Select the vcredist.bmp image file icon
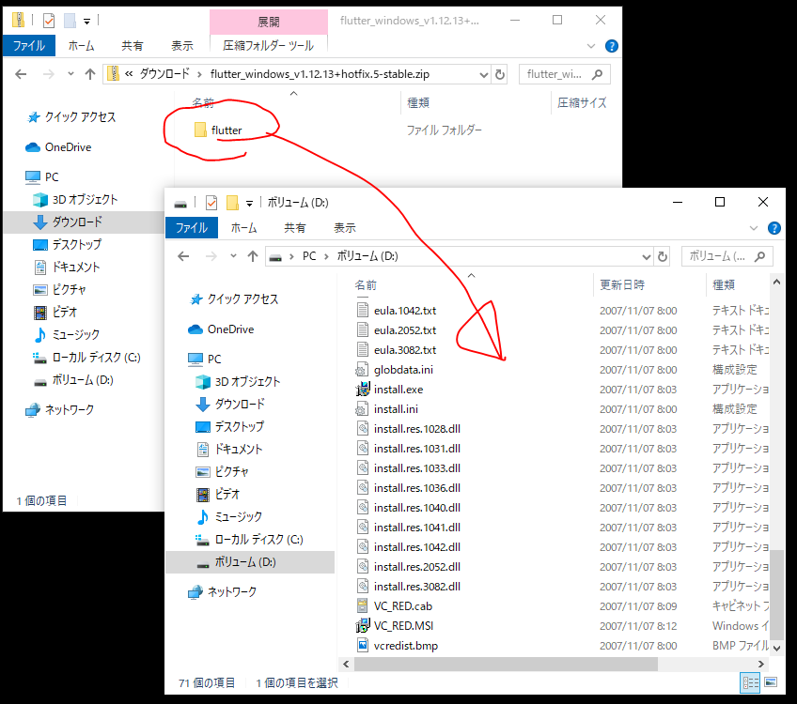The height and width of the screenshot is (704, 797). (363, 646)
